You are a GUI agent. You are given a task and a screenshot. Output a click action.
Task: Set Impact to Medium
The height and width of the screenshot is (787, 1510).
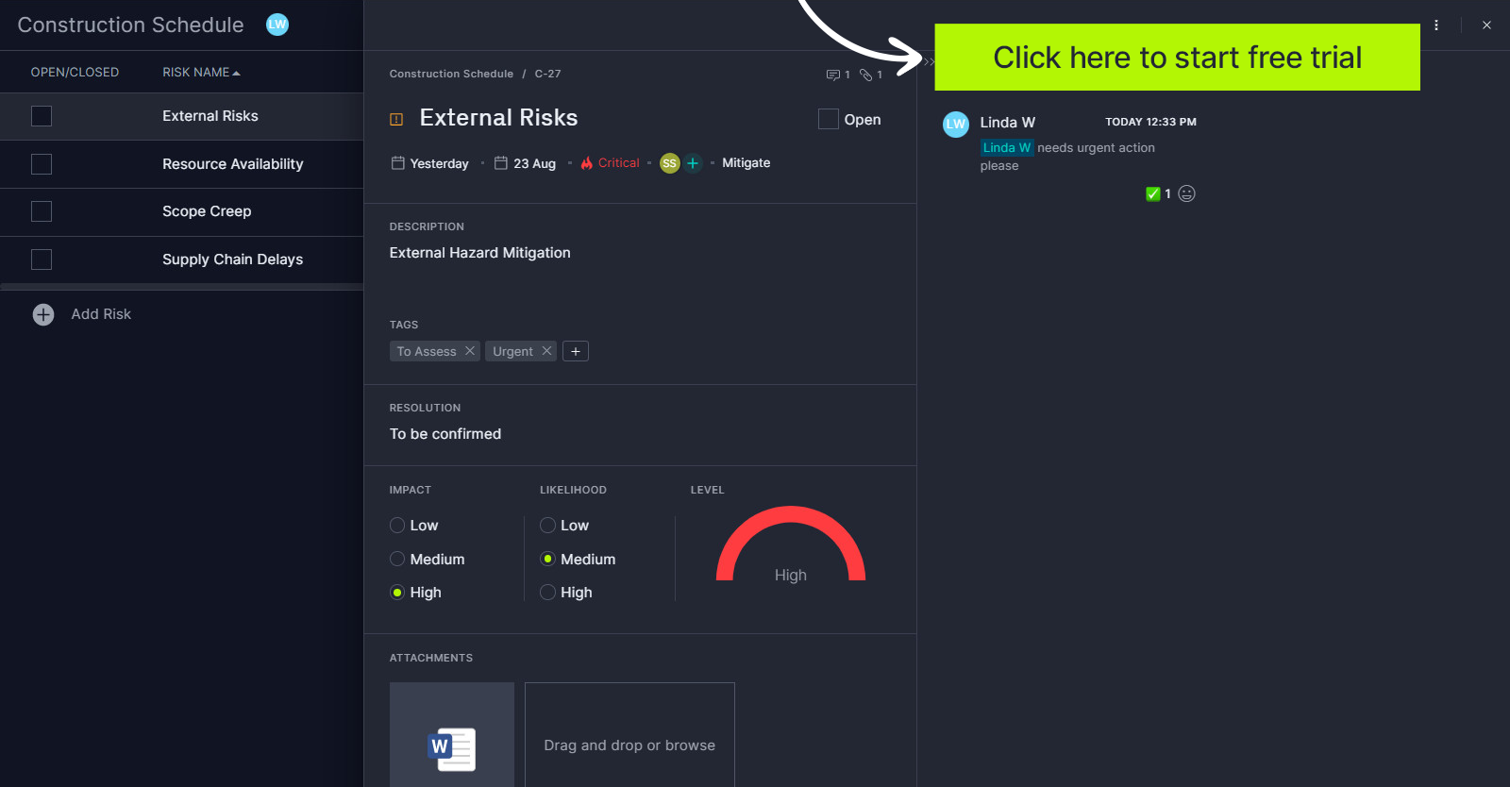397,560
